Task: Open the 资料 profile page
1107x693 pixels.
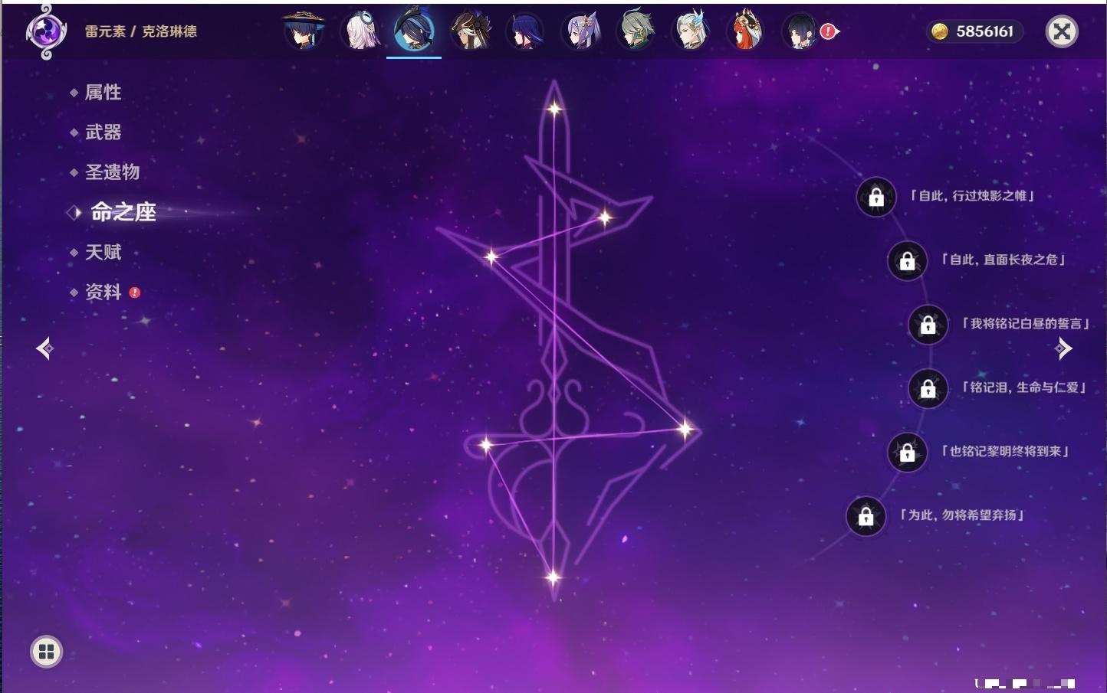Action: (x=103, y=292)
